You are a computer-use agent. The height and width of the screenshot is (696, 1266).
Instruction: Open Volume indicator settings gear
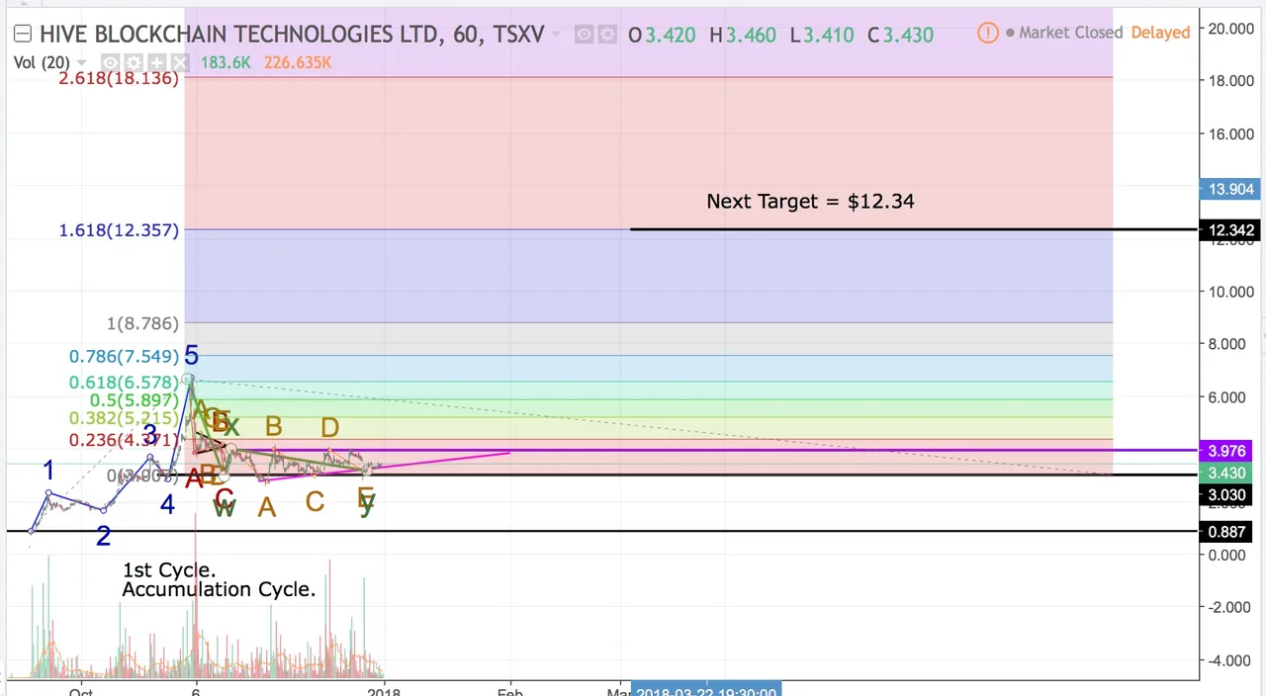coord(133,63)
